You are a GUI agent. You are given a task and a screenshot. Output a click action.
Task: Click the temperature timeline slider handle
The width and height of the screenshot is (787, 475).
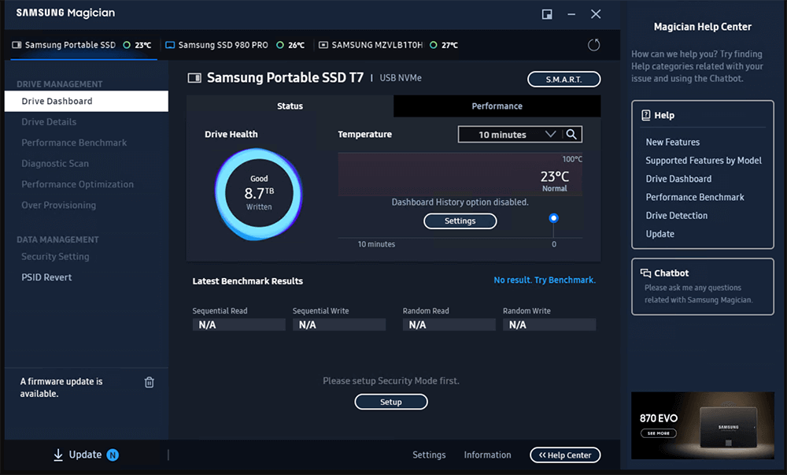pos(553,217)
